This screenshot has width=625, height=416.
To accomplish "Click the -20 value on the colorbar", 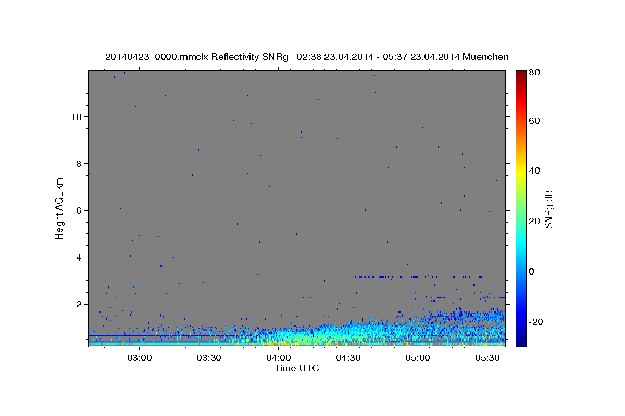I will [x=536, y=322].
